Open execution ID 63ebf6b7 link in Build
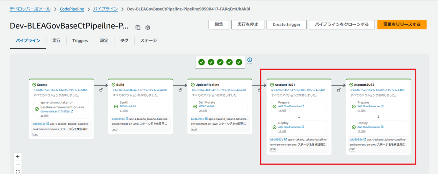 click(140, 90)
